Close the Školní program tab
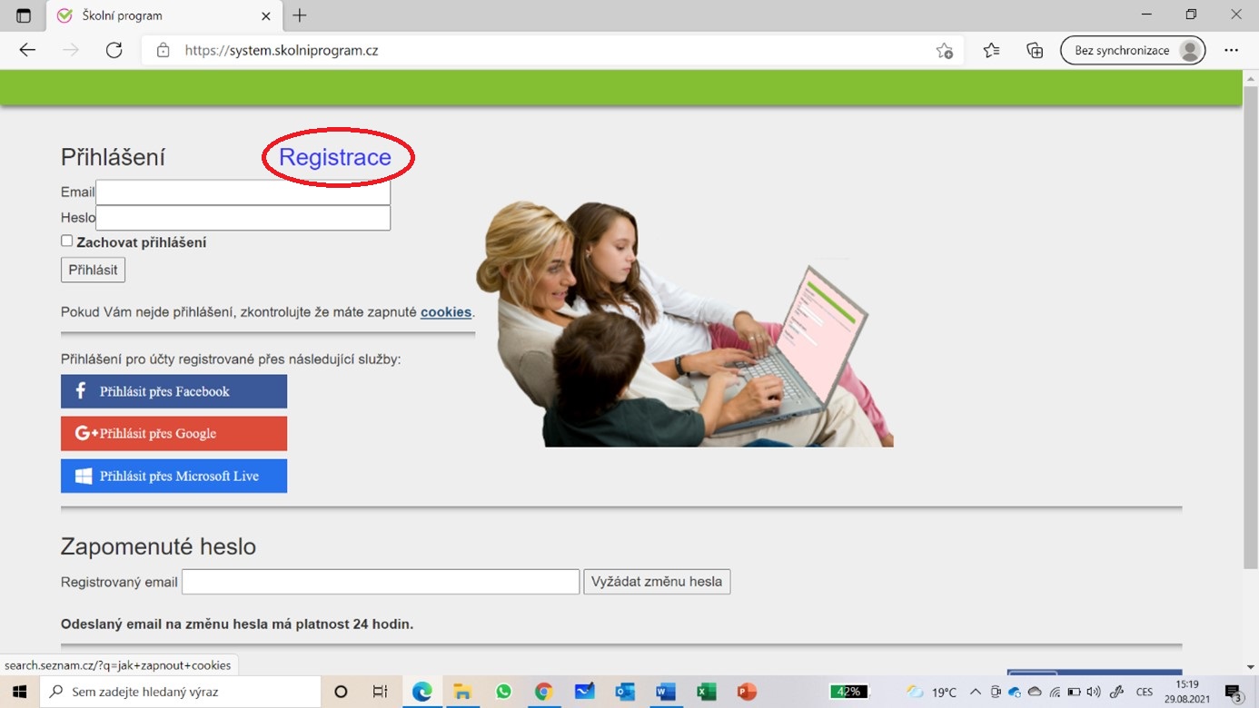This screenshot has height=708, width=1259. point(266,16)
